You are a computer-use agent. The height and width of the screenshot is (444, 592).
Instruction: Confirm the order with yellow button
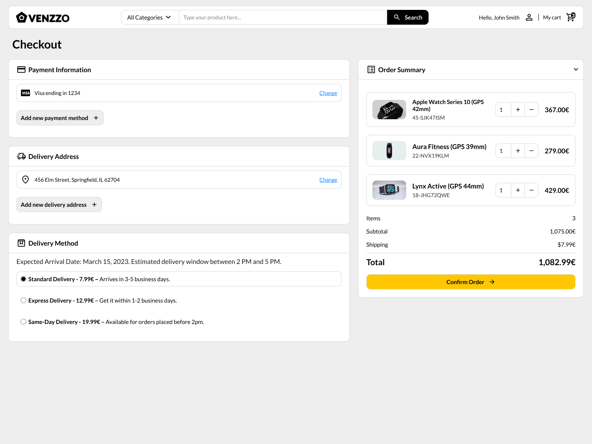471,282
